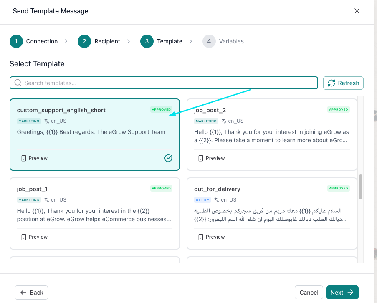Go to step 1 Connection
This screenshot has height=303, width=377.
[34, 41]
